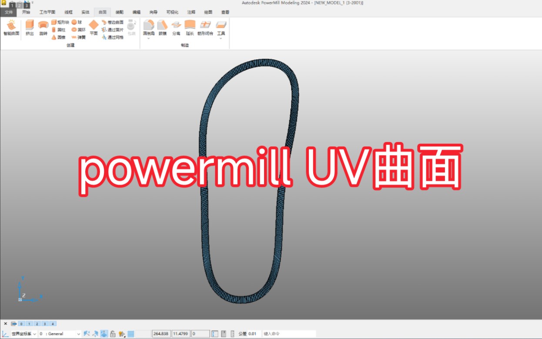Toggle the grid display in status bar
The image size is (542, 339).
point(130,334)
